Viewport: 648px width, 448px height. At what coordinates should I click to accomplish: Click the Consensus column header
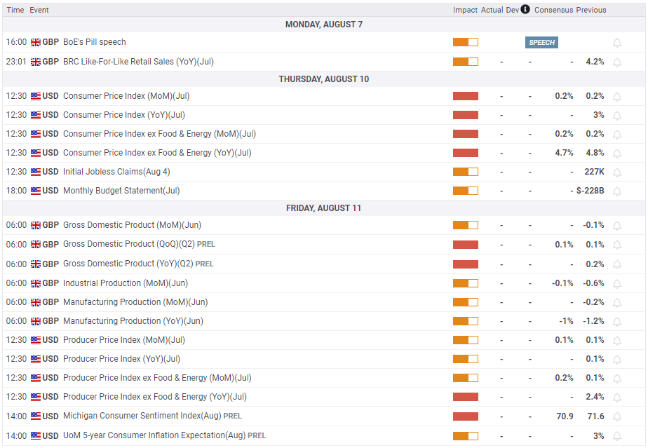(553, 10)
